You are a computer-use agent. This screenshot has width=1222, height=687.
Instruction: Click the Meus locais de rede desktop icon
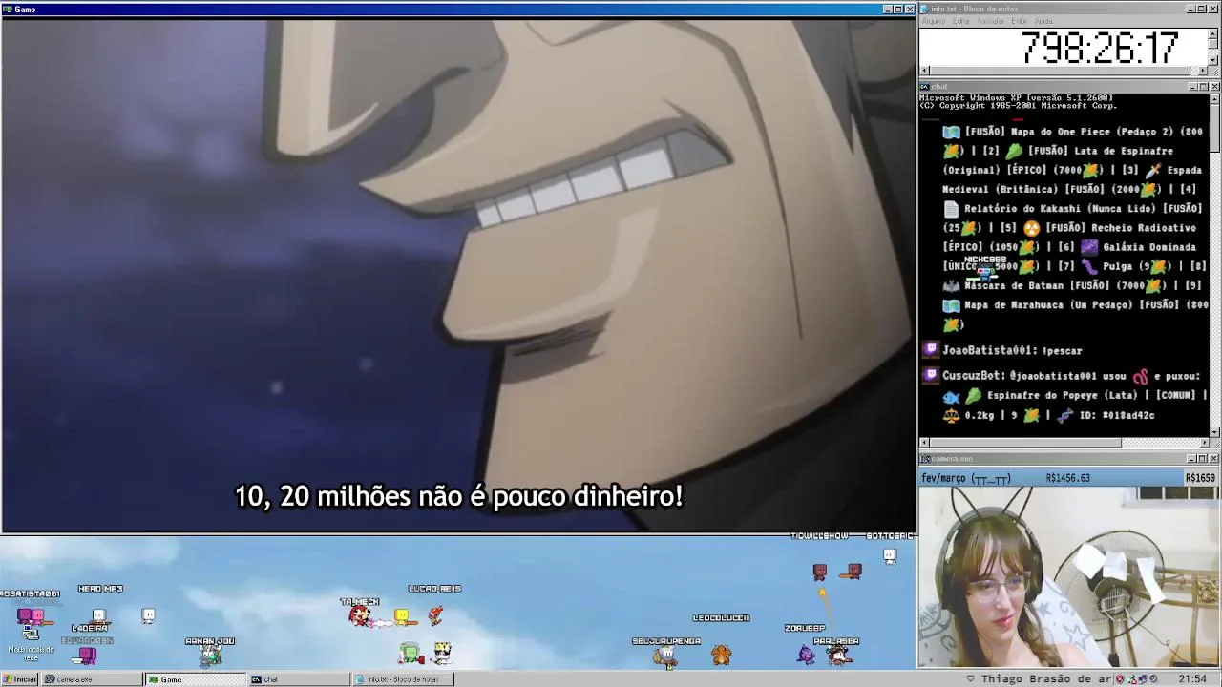[x=31, y=641]
